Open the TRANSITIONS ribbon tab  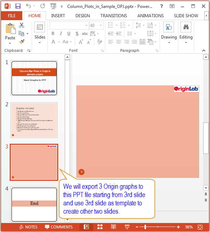pos(114,16)
